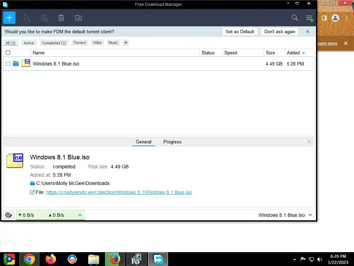
Task: Expand the Windows 8.1 Blue.iso status chevron
Action: pos(310,215)
